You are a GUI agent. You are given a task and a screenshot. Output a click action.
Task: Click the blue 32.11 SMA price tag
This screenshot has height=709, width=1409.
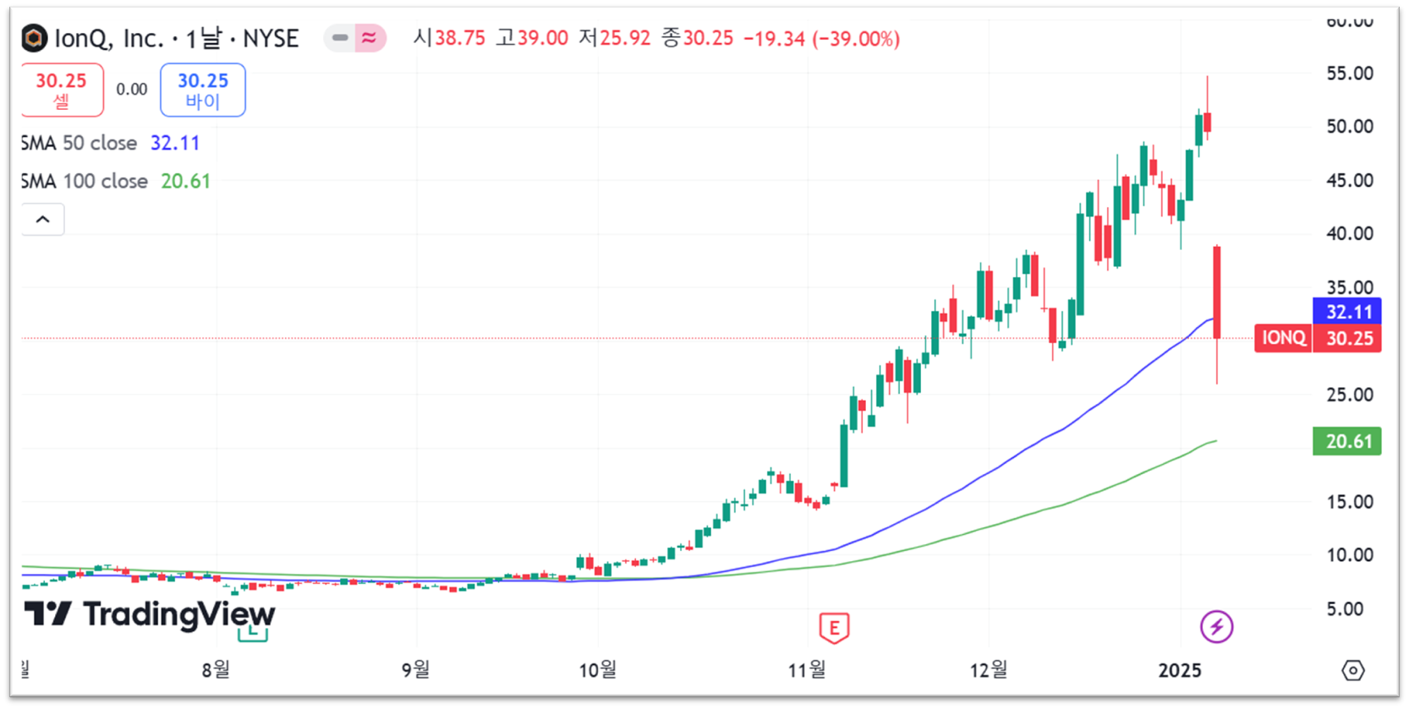1346,312
